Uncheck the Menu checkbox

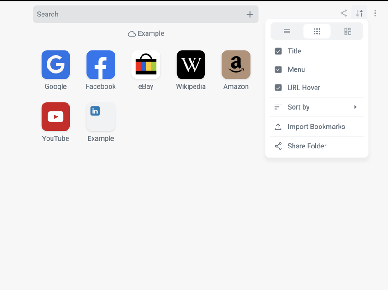[x=278, y=69]
